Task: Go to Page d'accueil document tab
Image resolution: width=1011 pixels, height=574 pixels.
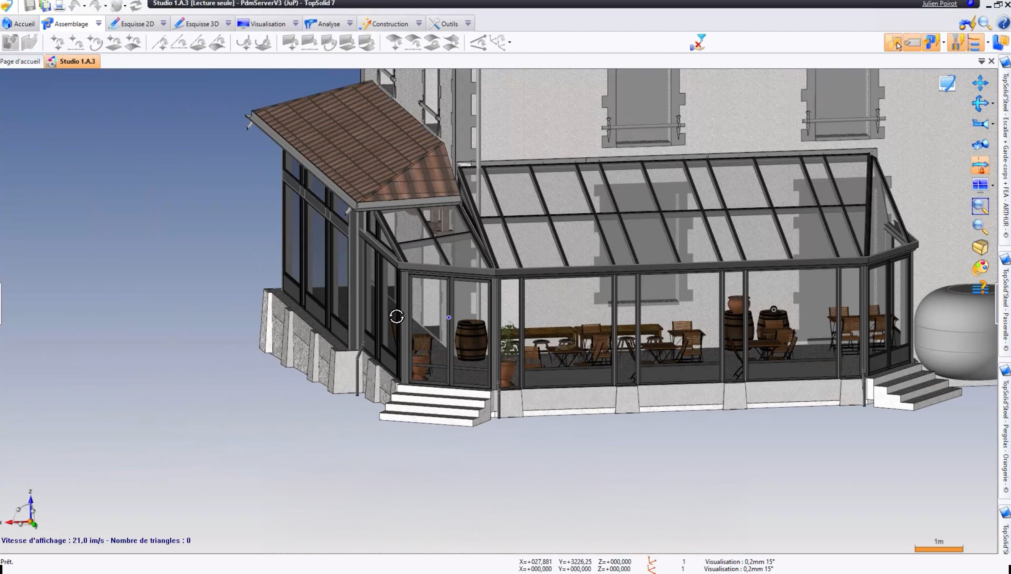Action: coord(20,61)
